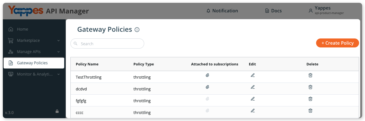The width and height of the screenshot is (365, 121).
Task: Click the edit pencil for cccc policy
Action: (253, 111)
